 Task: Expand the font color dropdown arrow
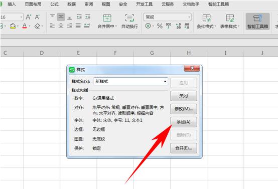pos(30,26)
